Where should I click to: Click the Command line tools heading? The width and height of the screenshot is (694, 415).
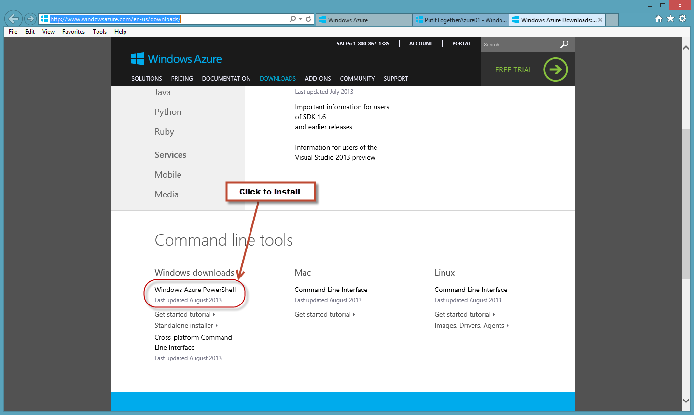223,240
